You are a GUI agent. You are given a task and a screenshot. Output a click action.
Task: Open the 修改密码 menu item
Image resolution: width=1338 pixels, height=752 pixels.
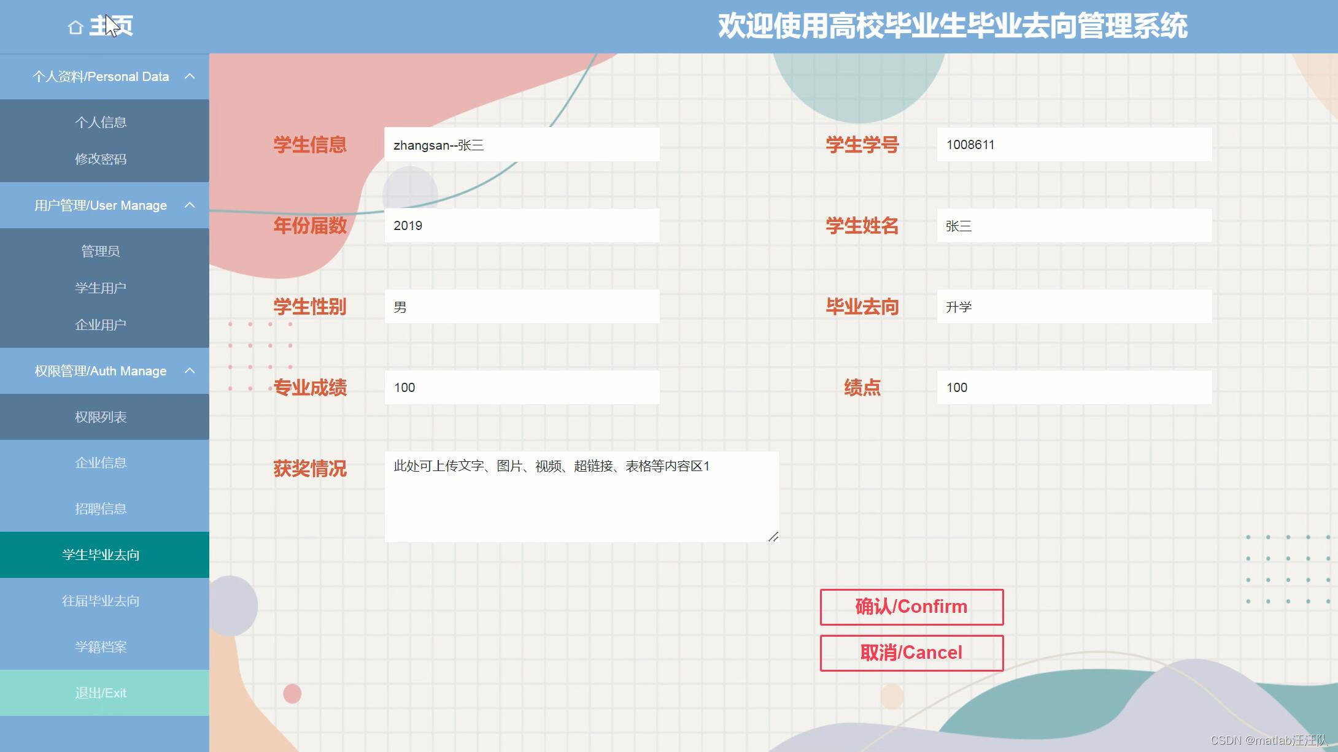tap(101, 159)
